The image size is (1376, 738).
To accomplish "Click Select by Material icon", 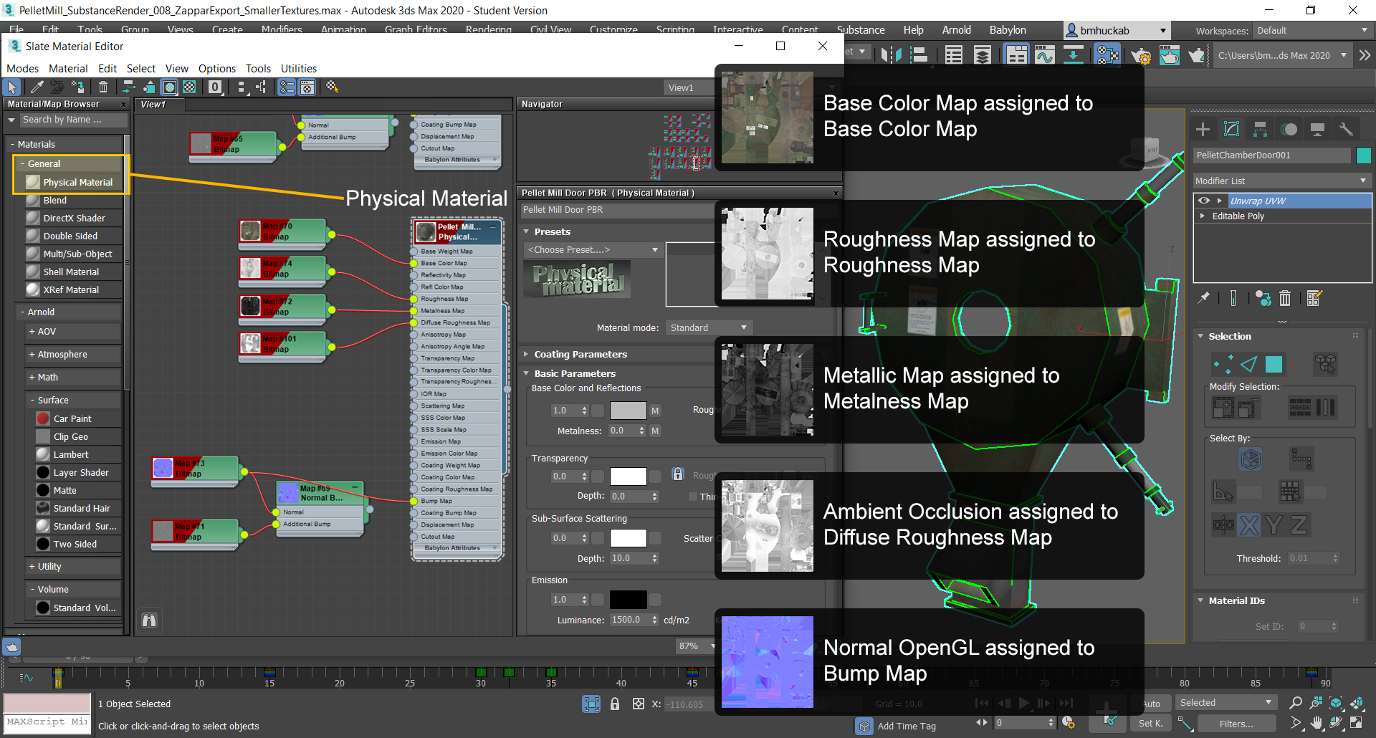I will click(x=332, y=87).
